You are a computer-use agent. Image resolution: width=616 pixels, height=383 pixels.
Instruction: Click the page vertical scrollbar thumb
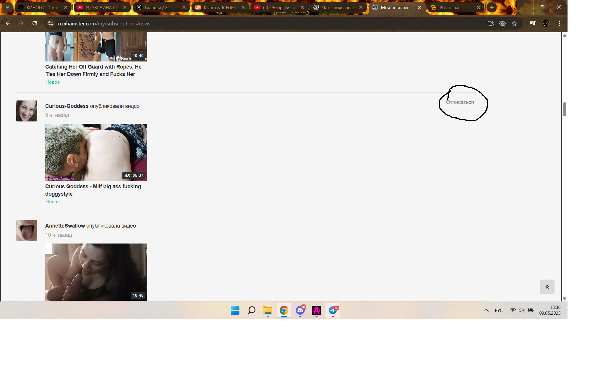click(x=564, y=109)
